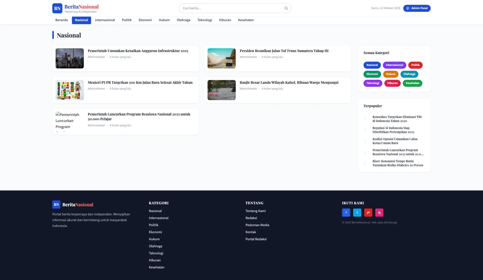Go to Beranda nav item

[x=62, y=20]
